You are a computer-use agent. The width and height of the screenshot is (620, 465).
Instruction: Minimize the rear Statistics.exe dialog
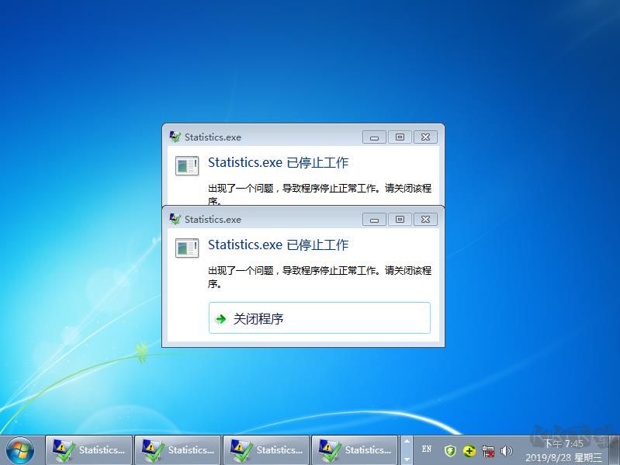(x=374, y=137)
